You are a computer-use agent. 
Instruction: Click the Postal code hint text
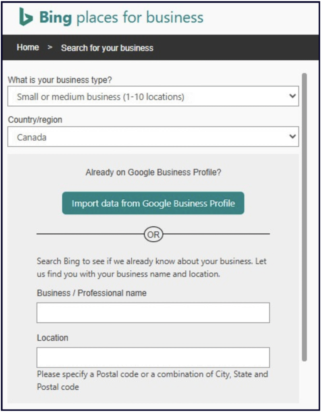[x=152, y=380]
